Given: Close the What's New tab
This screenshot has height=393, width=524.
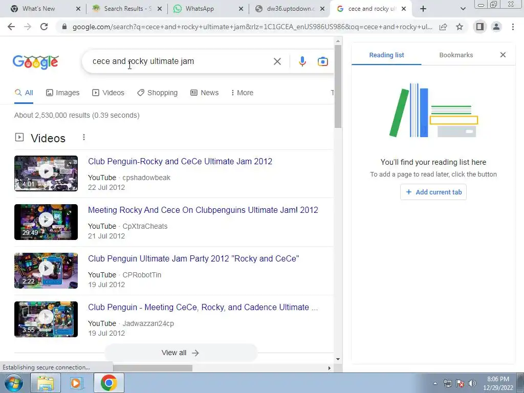Looking at the screenshot, I should coord(78,9).
